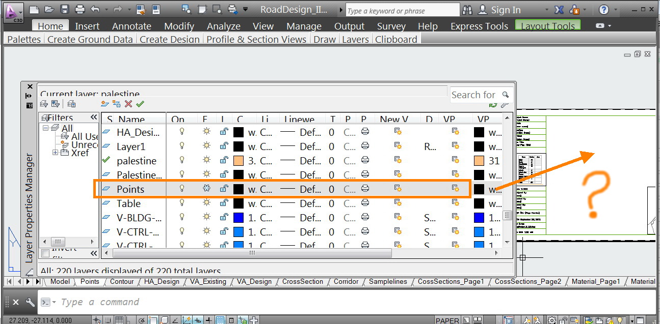
Task: Click the auto-hide icon on Layer Manager palette
Action: tap(30, 96)
